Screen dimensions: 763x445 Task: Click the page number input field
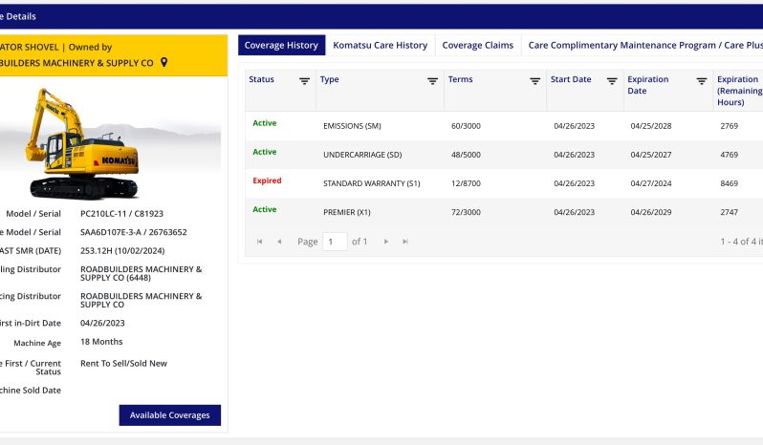tap(335, 242)
